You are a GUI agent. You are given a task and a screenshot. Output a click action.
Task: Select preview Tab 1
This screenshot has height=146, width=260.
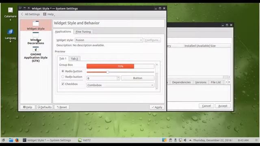pyautogui.click(x=63, y=58)
